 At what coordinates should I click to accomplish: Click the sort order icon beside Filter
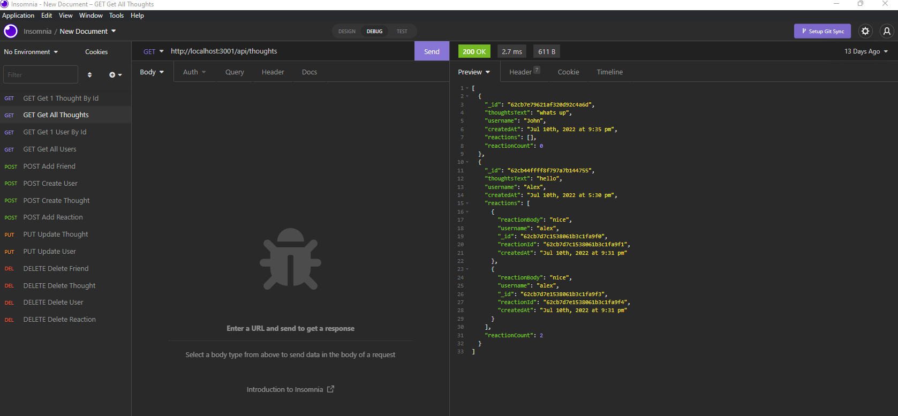tap(89, 75)
